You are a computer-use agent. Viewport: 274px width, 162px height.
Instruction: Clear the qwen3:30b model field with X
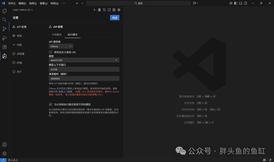tap(116, 60)
